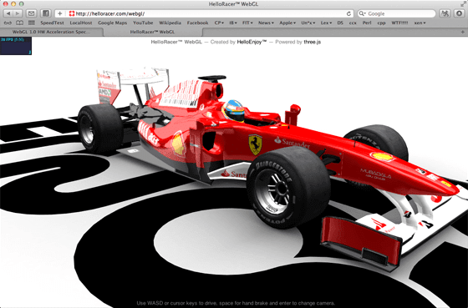Image resolution: width=468 pixels, height=308 pixels.
Task: Expand the FIT bookmarks folder
Action: [247, 23]
